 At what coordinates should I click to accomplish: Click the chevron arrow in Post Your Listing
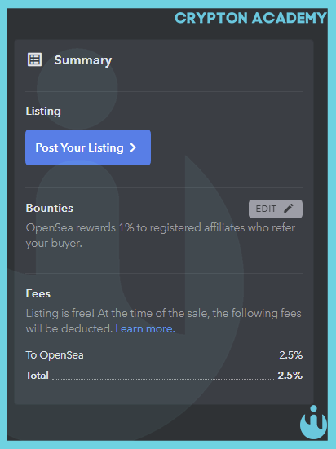(x=133, y=147)
